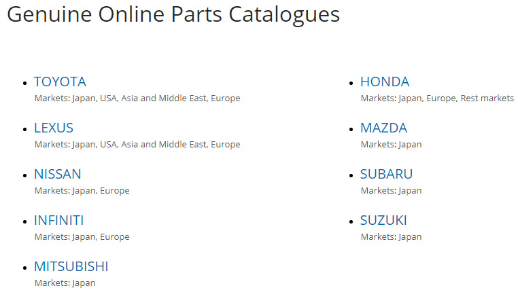Open the TOYOTA parts catalogue link
The image size is (518, 305).
[x=60, y=82]
